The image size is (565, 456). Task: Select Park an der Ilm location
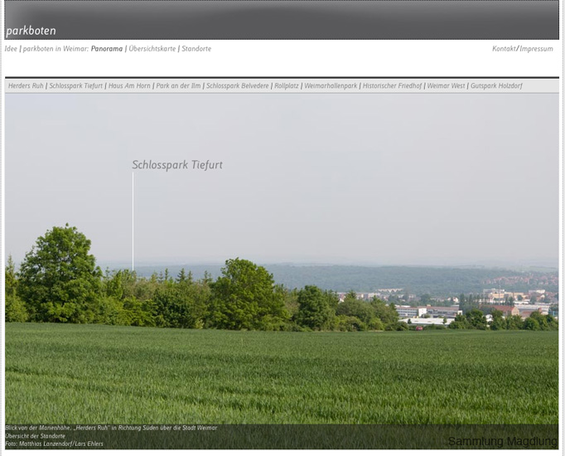coord(178,85)
